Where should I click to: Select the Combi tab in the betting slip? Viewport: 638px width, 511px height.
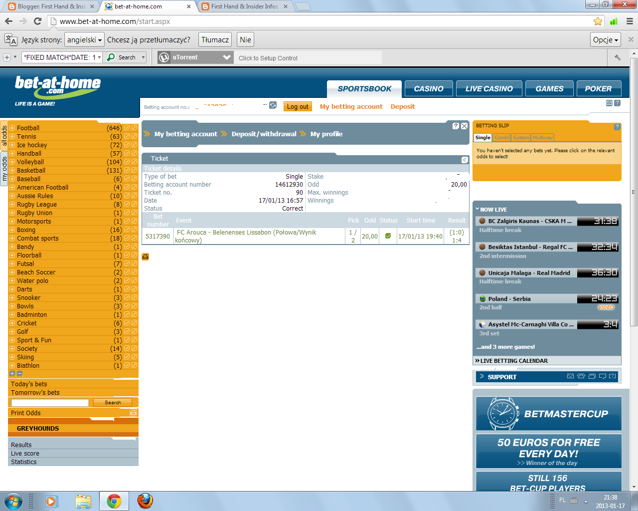(x=502, y=138)
